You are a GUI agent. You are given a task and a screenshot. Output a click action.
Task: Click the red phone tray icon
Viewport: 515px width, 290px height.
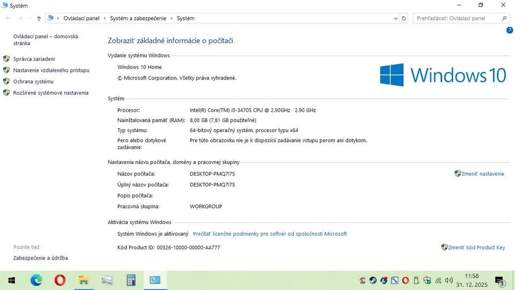tap(362, 280)
